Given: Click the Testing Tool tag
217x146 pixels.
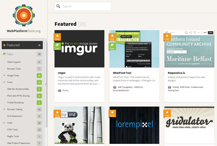Looking at the screenshot, I should tap(173, 91).
